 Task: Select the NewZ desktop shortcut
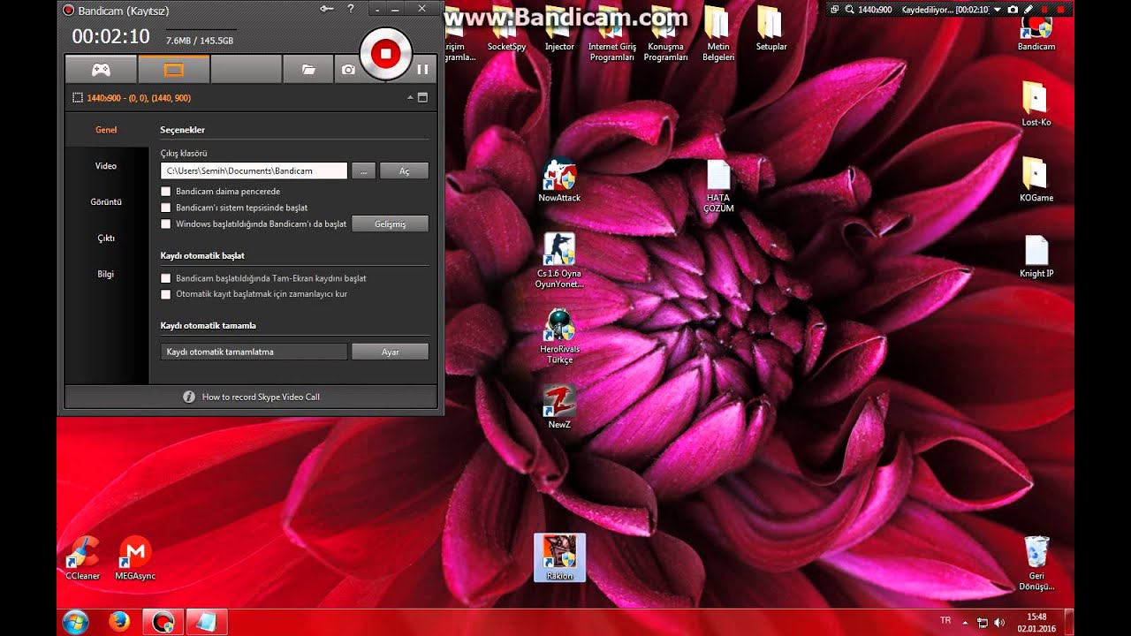559,406
